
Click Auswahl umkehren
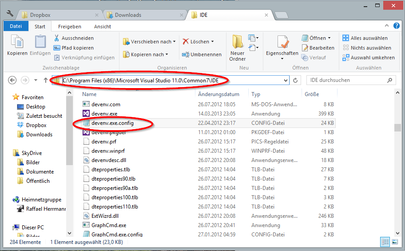pos(369,58)
